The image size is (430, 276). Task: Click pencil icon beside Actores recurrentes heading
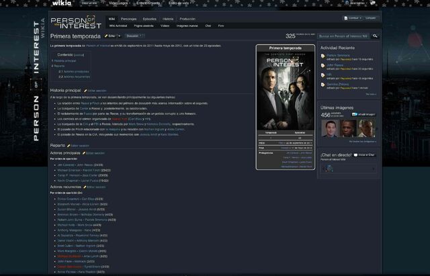pos(85,187)
